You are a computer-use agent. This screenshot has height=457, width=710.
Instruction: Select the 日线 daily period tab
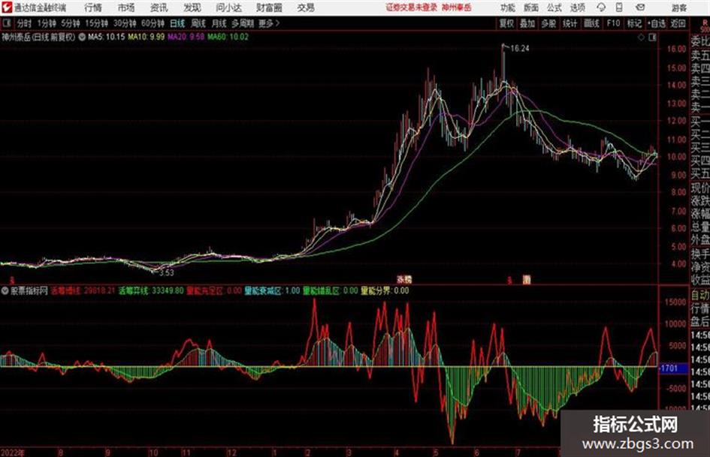[177, 23]
